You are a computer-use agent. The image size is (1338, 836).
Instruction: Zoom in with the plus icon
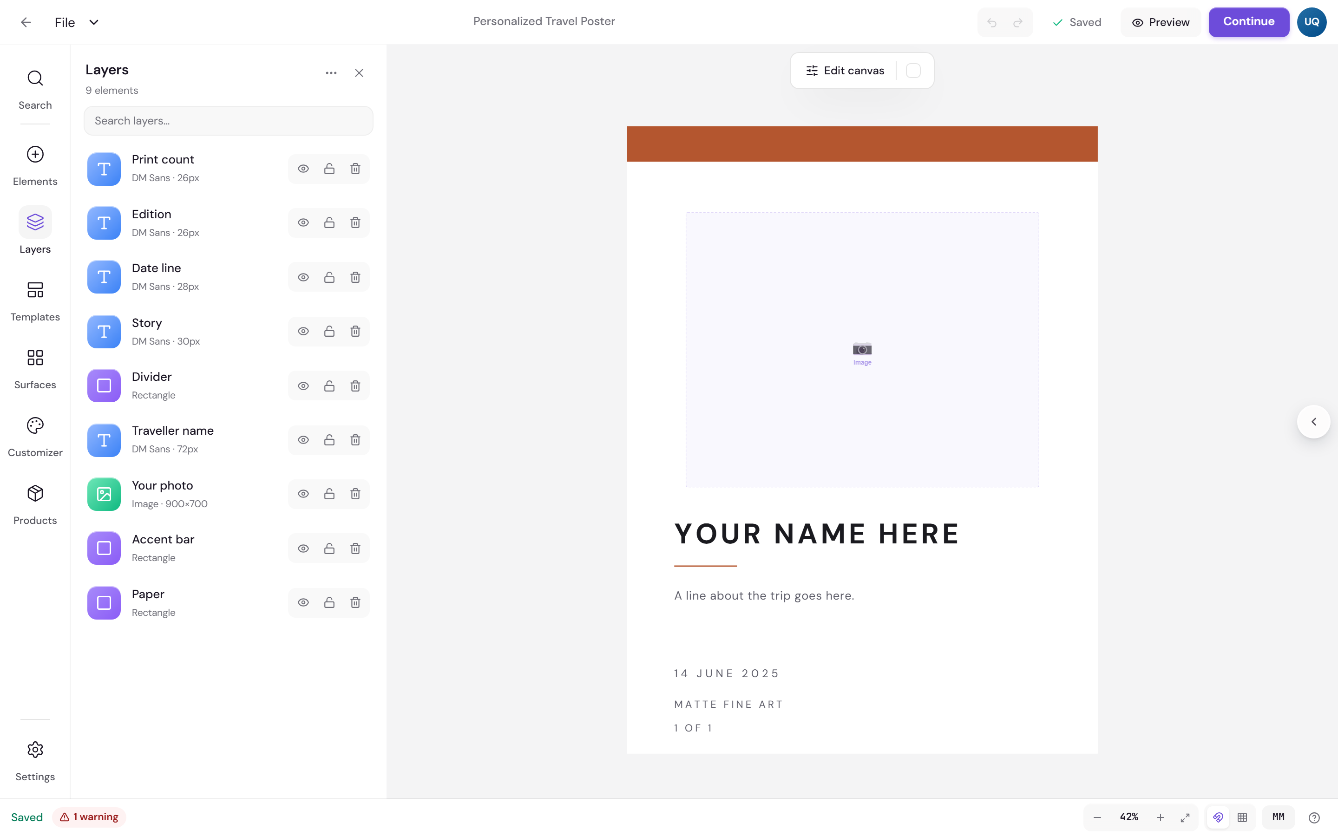tap(1161, 817)
